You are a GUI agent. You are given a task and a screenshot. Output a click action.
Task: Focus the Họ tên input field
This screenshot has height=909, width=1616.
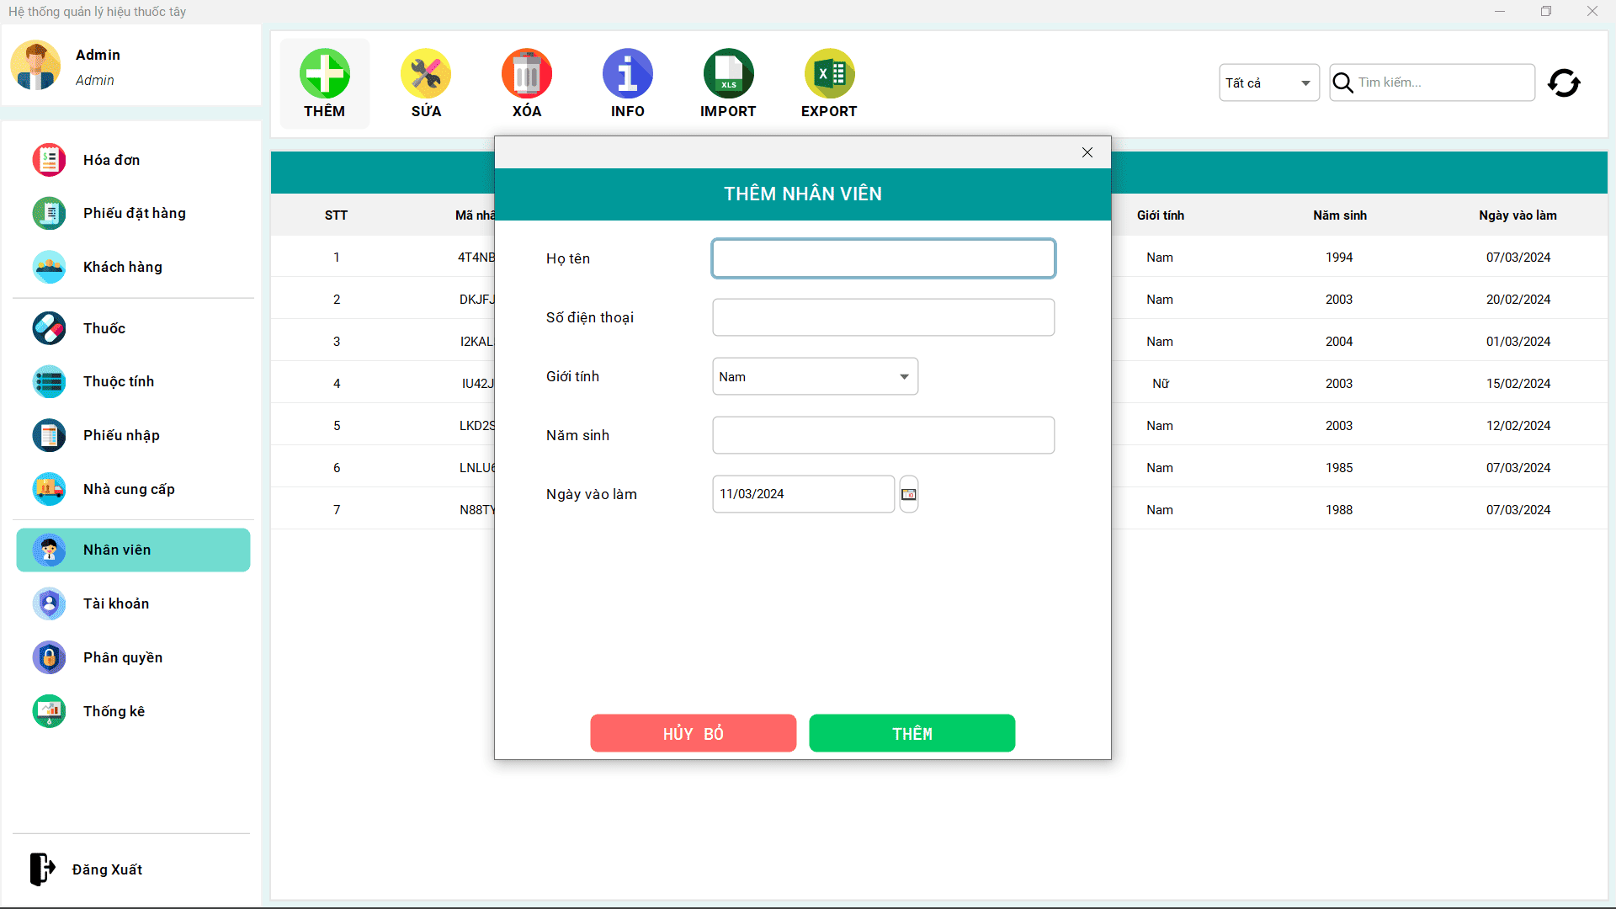pyautogui.click(x=883, y=258)
